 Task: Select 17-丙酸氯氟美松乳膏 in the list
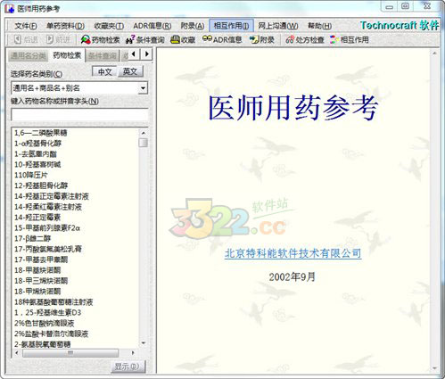48,249
